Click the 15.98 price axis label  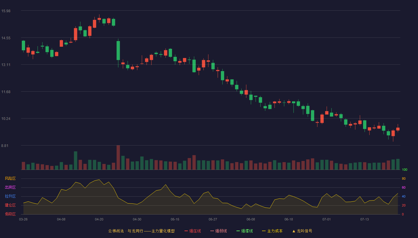6,11
